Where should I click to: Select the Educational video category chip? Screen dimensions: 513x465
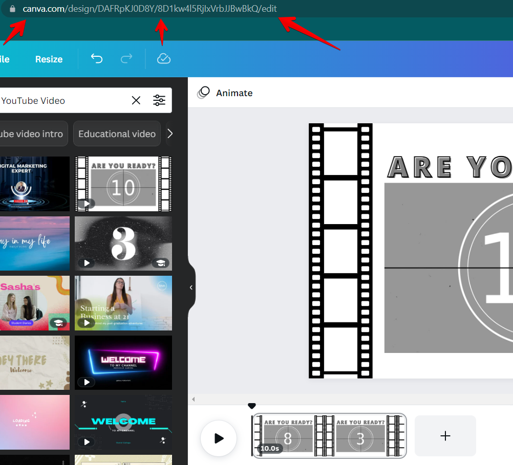pos(117,134)
